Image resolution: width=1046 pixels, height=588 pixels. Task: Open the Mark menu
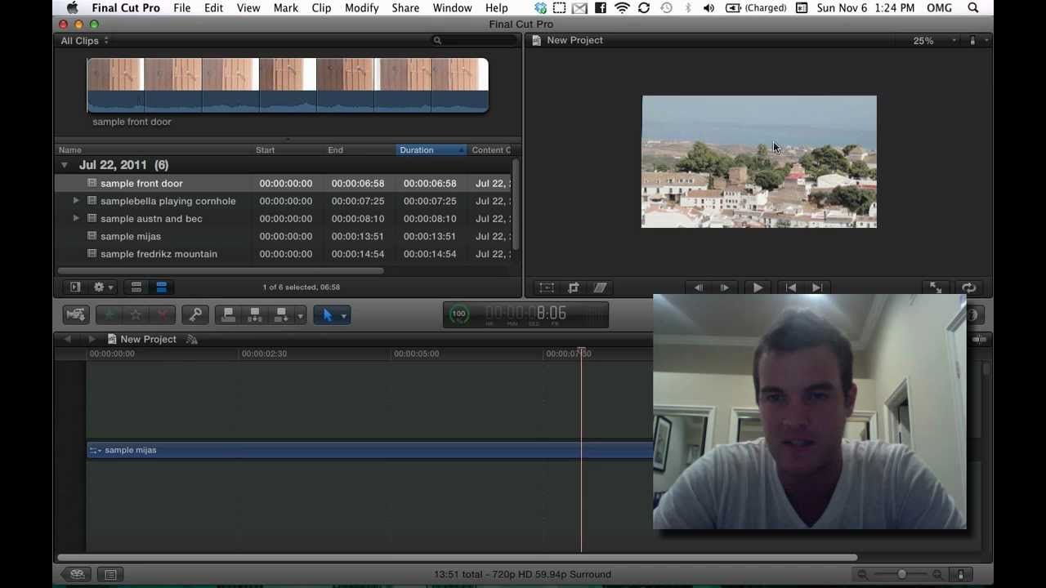pyautogui.click(x=285, y=8)
